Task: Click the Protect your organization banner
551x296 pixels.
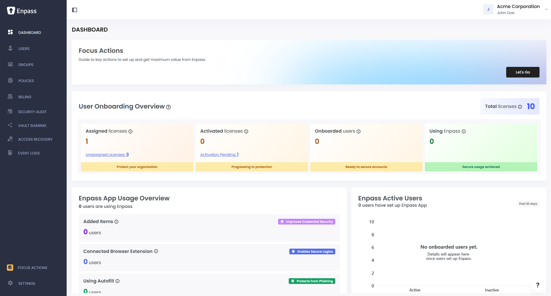Action: [x=137, y=167]
